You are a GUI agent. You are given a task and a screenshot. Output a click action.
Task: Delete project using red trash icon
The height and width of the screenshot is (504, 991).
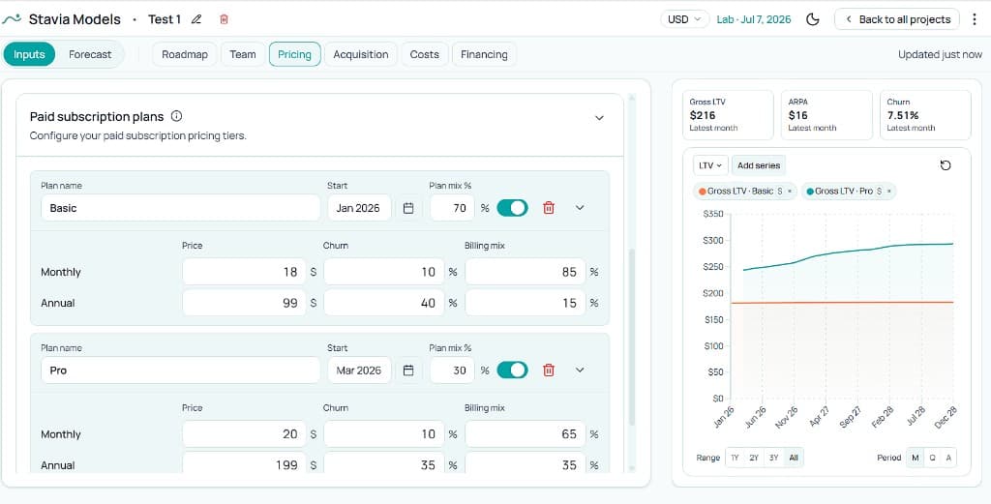pos(224,19)
